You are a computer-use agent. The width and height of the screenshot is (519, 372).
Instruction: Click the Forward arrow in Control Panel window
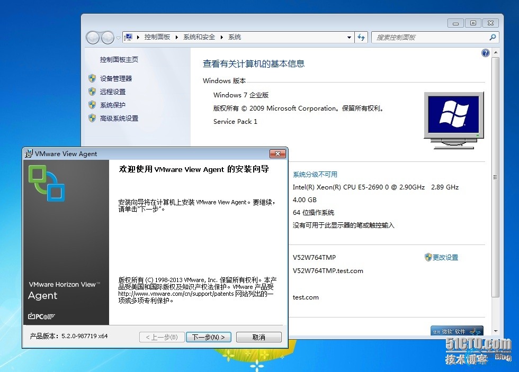pos(108,38)
